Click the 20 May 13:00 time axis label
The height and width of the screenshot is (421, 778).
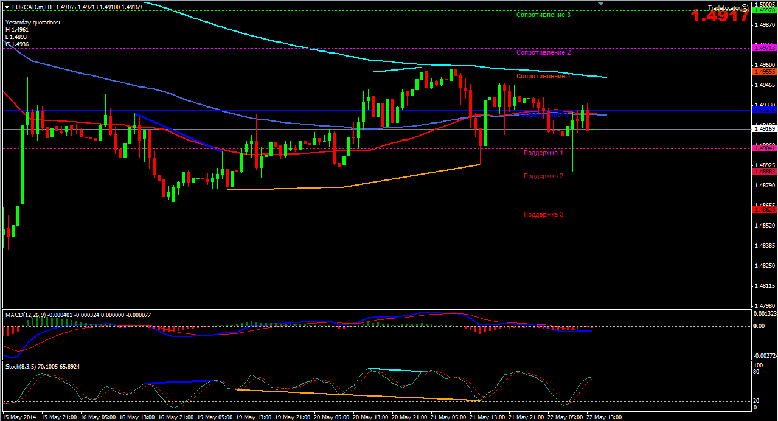370,417
